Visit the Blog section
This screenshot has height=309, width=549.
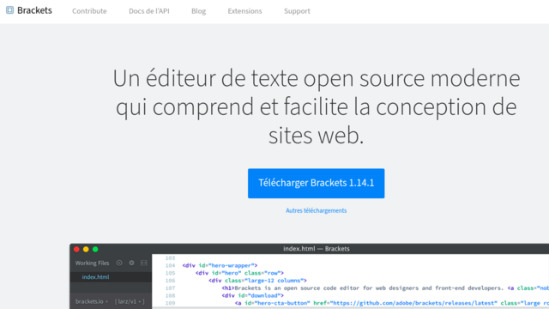pyautogui.click(x=198, y=11)
